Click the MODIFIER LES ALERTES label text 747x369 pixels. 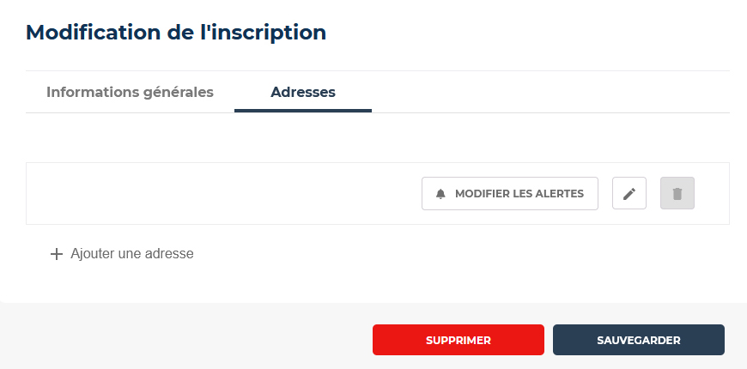pyautogui.click(x=519, y=194)
